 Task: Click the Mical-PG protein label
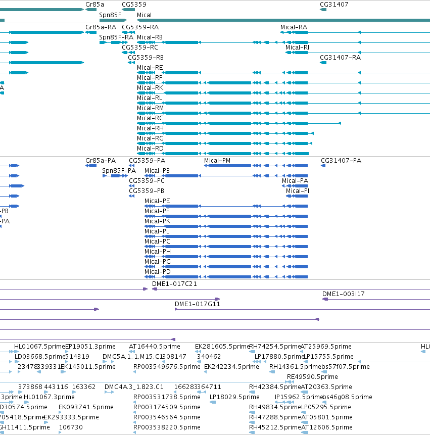(158, 262)
